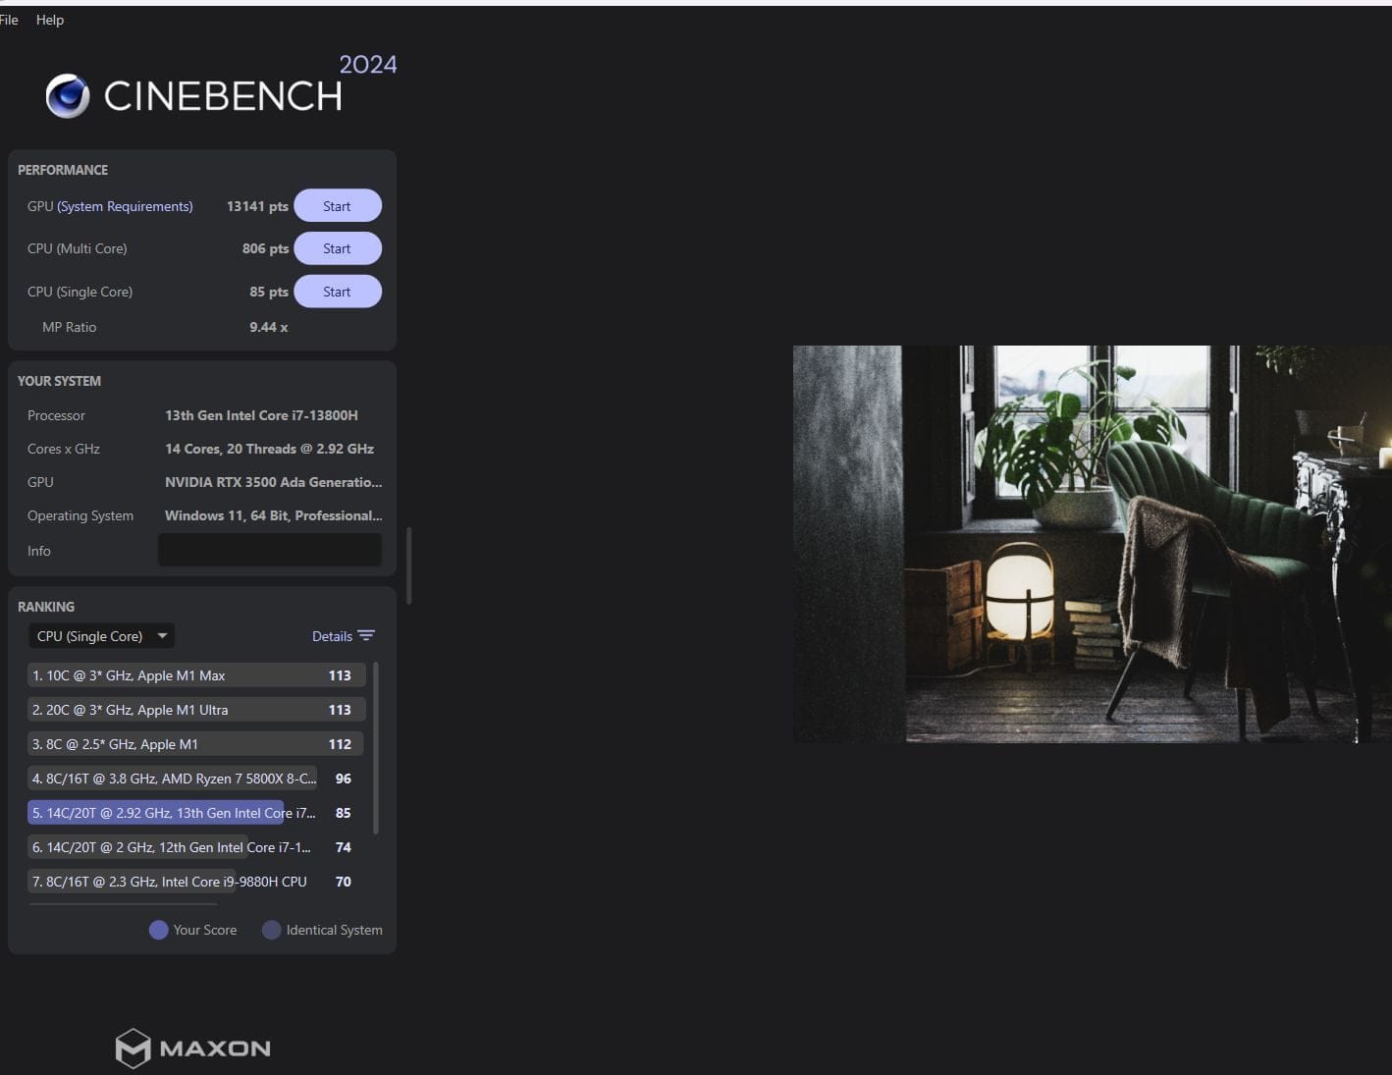The image size is (1392, 1075).
Task: Start the CPU Multi Core test
Action: click(x=338, y=248)
